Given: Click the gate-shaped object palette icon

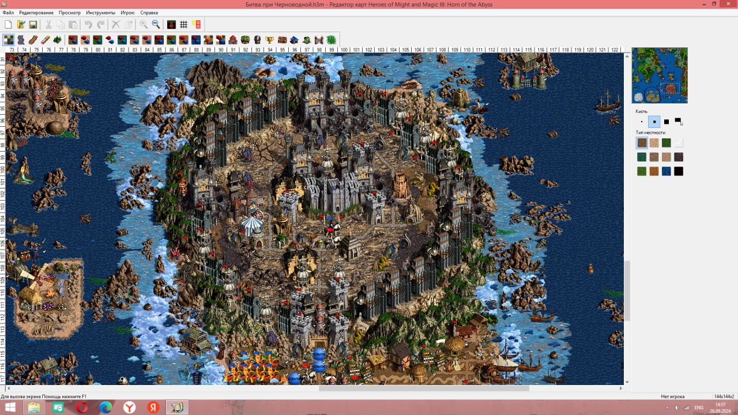Looking at the screenshot, I should [319, 40].
